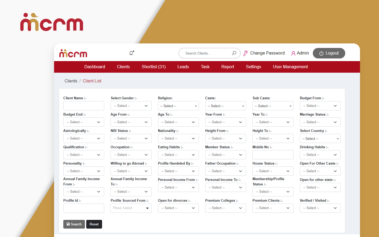Open the Personality dropdown
This screenshot has width=379, height=237.
84,171
